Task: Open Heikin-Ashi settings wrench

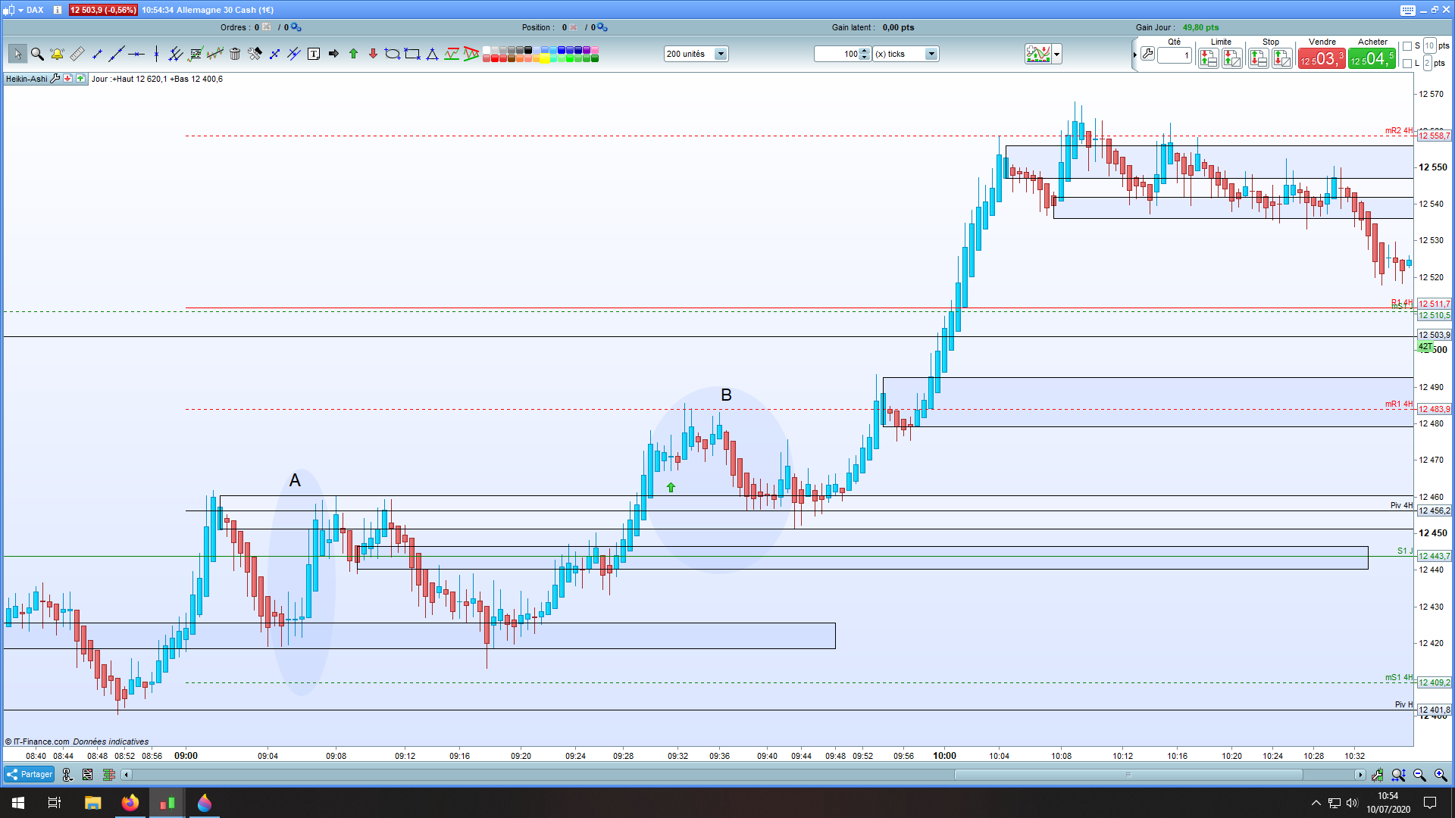Action: tap(55, 79)
